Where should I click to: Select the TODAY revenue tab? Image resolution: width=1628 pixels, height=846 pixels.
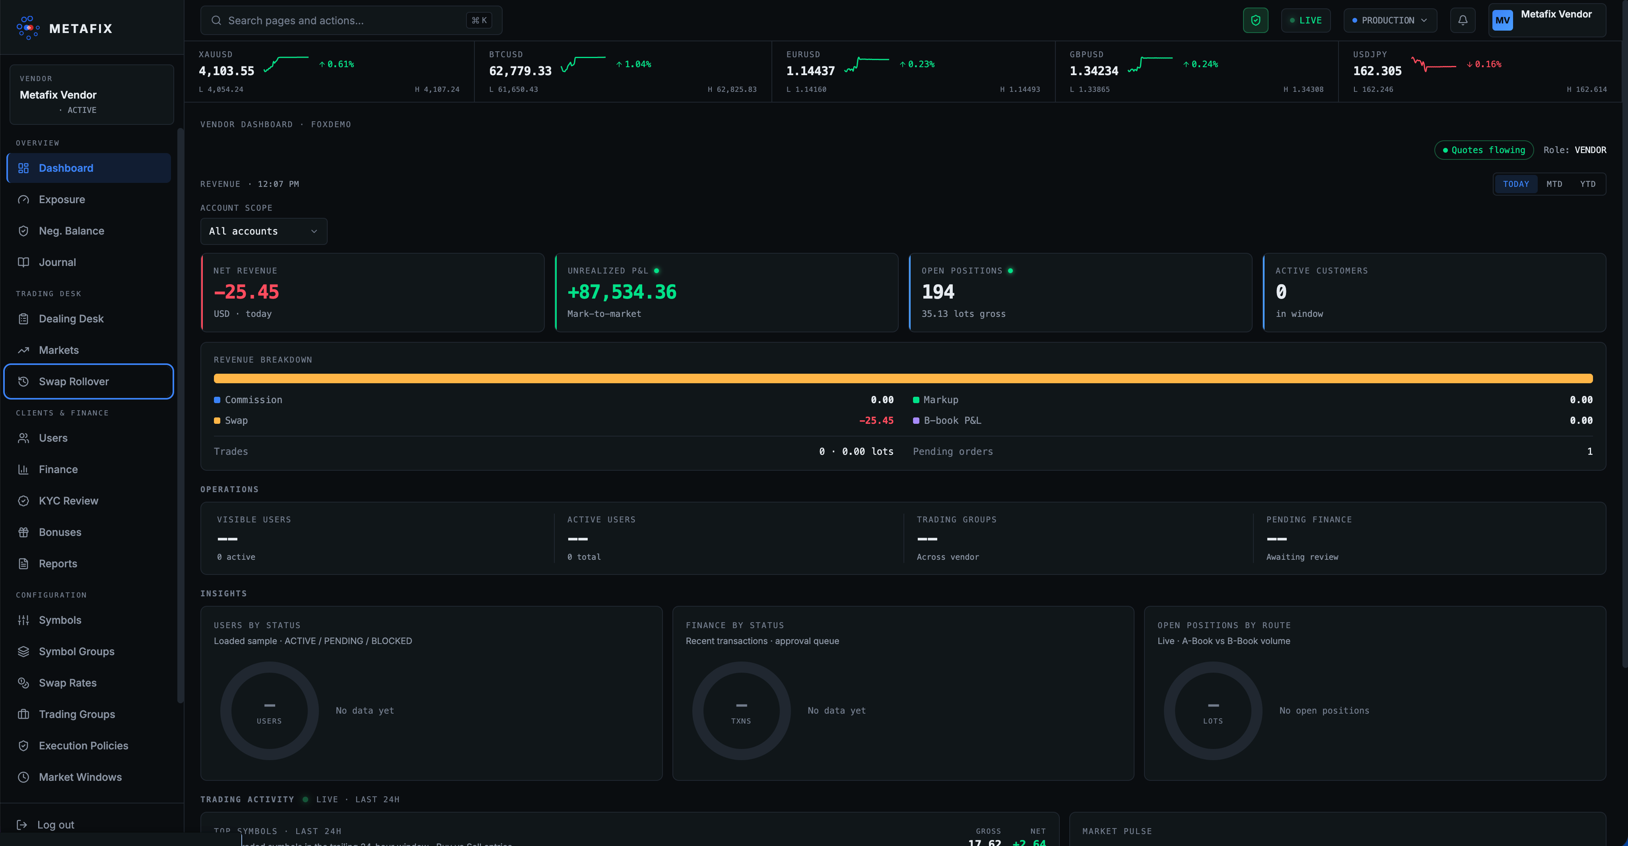click(x=1515, y=184)
